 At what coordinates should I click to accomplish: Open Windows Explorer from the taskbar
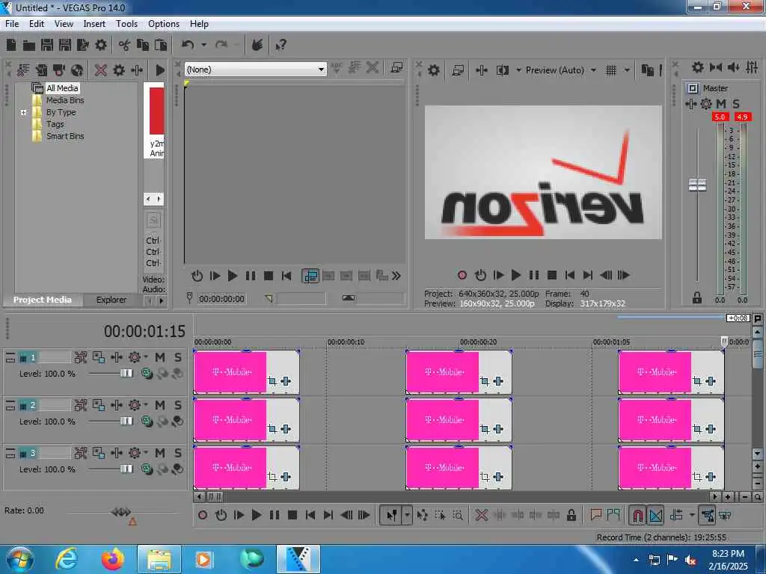coord(159,560)
